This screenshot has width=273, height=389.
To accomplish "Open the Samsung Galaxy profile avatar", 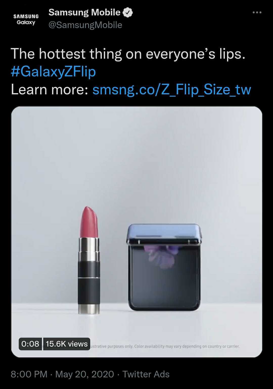I will click(26, 19).
